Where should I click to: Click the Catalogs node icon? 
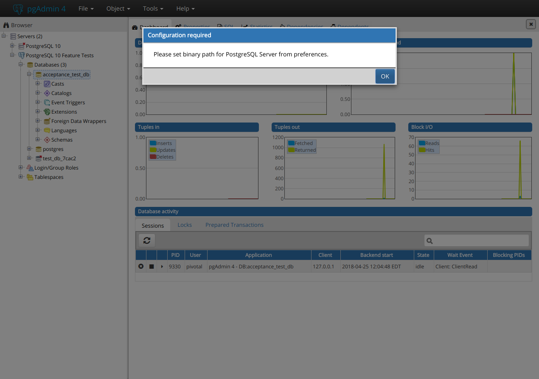pyautogui.click(x=47, y=93)
